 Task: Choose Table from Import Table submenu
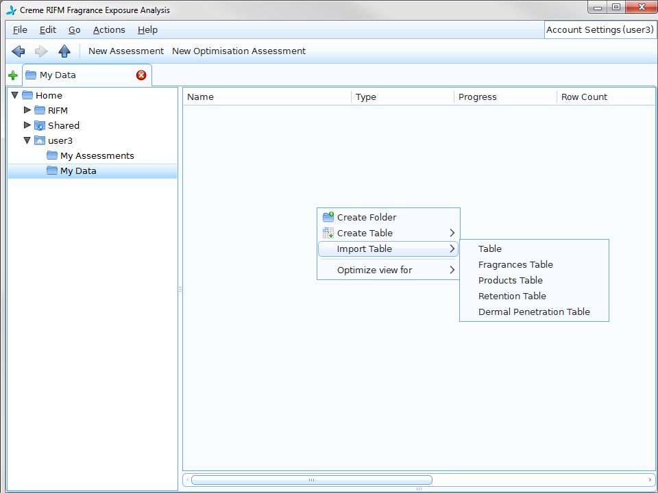tap(534, 249)
